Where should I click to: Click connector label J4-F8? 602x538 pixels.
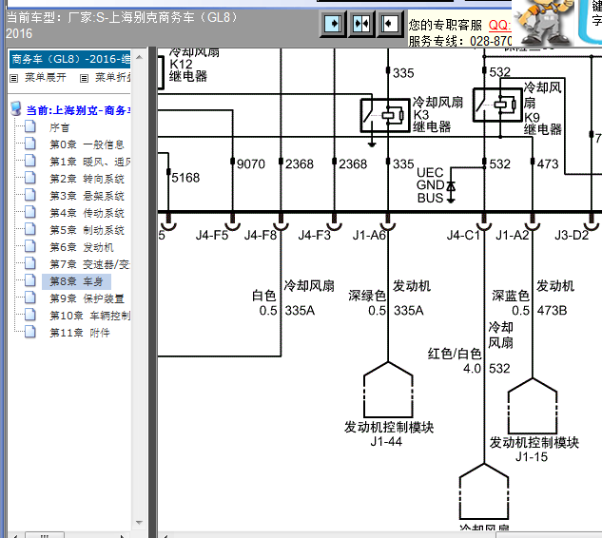tap(261, 235)
